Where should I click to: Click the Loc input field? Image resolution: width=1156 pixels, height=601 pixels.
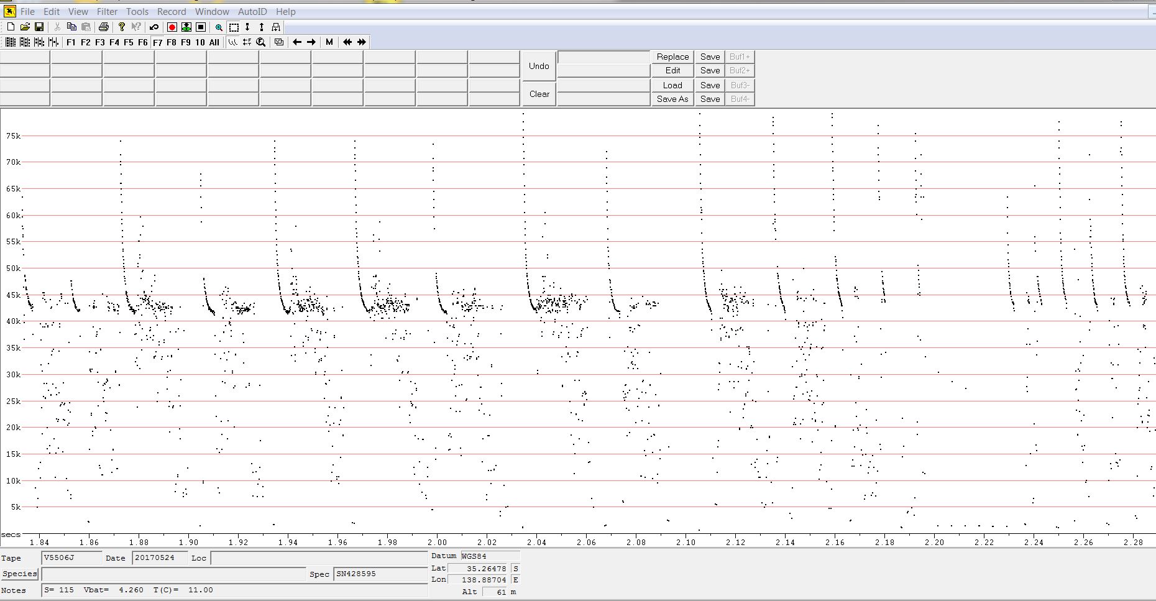[319, 558]
